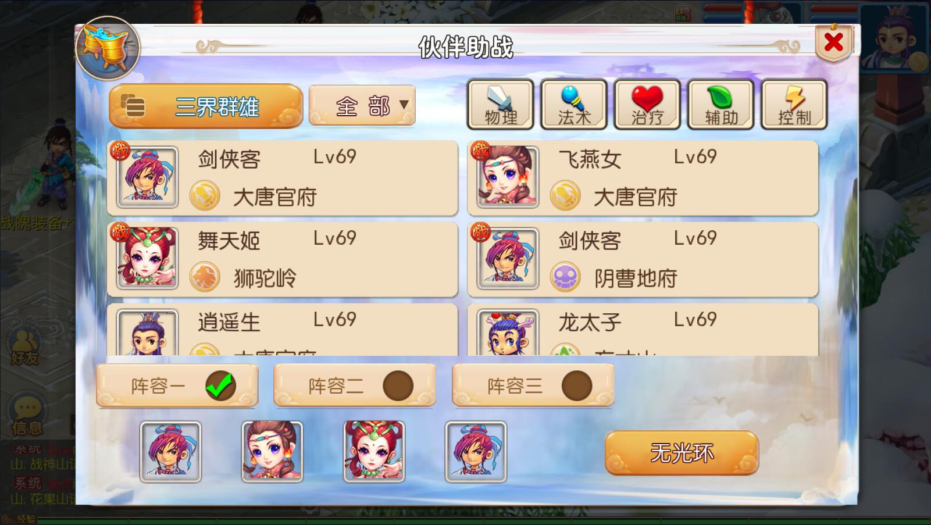Open the 好友 friends icon
The height and width of the screenshot is (525, 931).
click(x=24, y=347)
